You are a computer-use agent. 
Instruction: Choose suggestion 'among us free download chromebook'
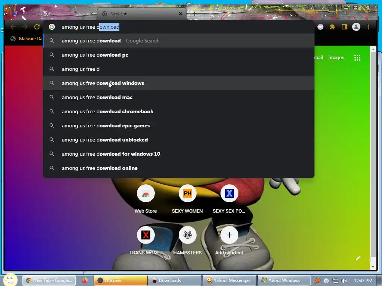coord(179,111)
